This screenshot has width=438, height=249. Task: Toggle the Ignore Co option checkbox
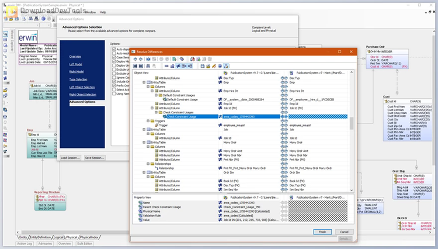click(114, 77)
